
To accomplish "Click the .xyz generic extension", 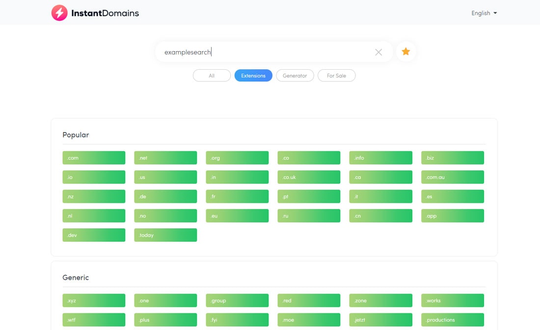I will [x=94, y=301].
